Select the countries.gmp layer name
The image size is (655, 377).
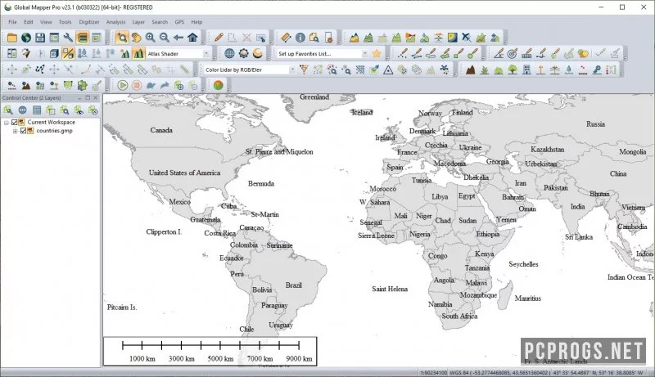pyautogui.click(x=54, y=131)
